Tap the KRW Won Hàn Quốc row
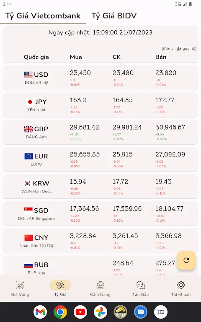The width and height of the screenshot is (201, 322). [x=100, y=187]
